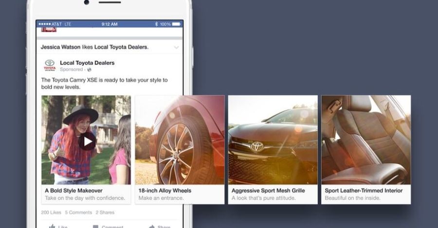Open the Sport Leather-Trimmed Interior image
The width and height of the screenshot is (438, 228).
click(366, 140)
